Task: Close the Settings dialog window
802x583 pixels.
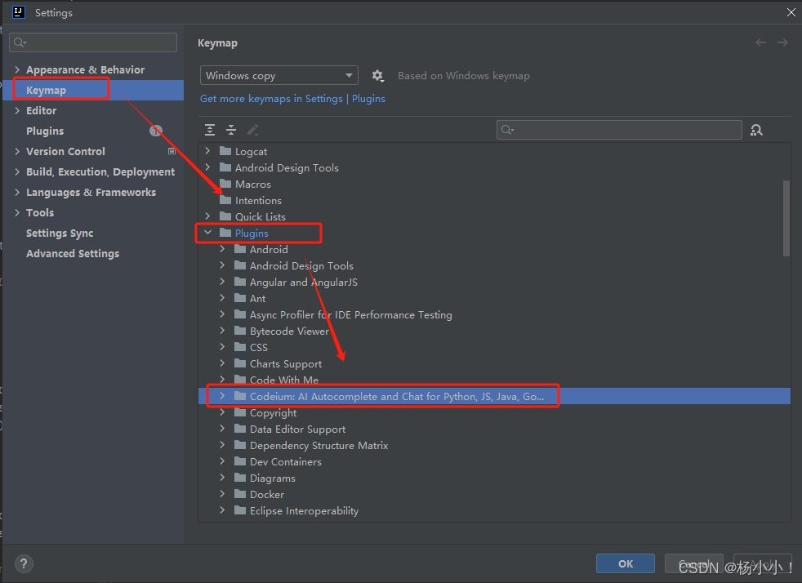Action: click(791, 12)
